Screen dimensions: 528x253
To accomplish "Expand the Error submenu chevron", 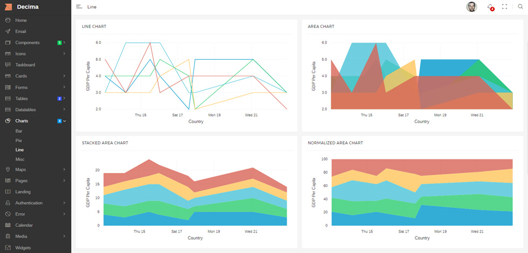I will pos(64,214).
